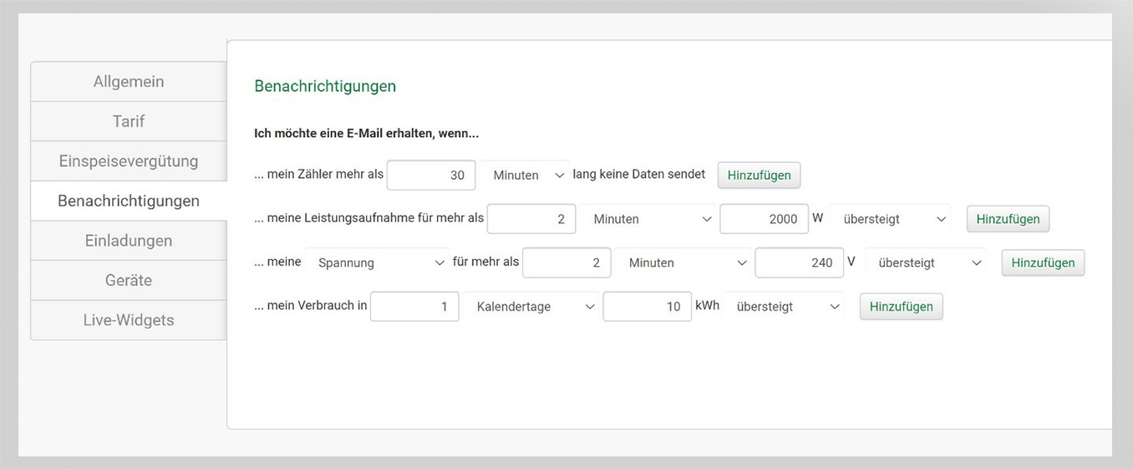Click Hinzufügen for the Zähler data alert
Viewport: 1133px width, 469px height.
(759, 176)
